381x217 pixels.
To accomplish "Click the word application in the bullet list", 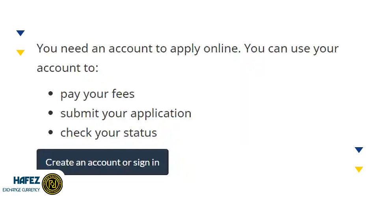I will [161, 113].
